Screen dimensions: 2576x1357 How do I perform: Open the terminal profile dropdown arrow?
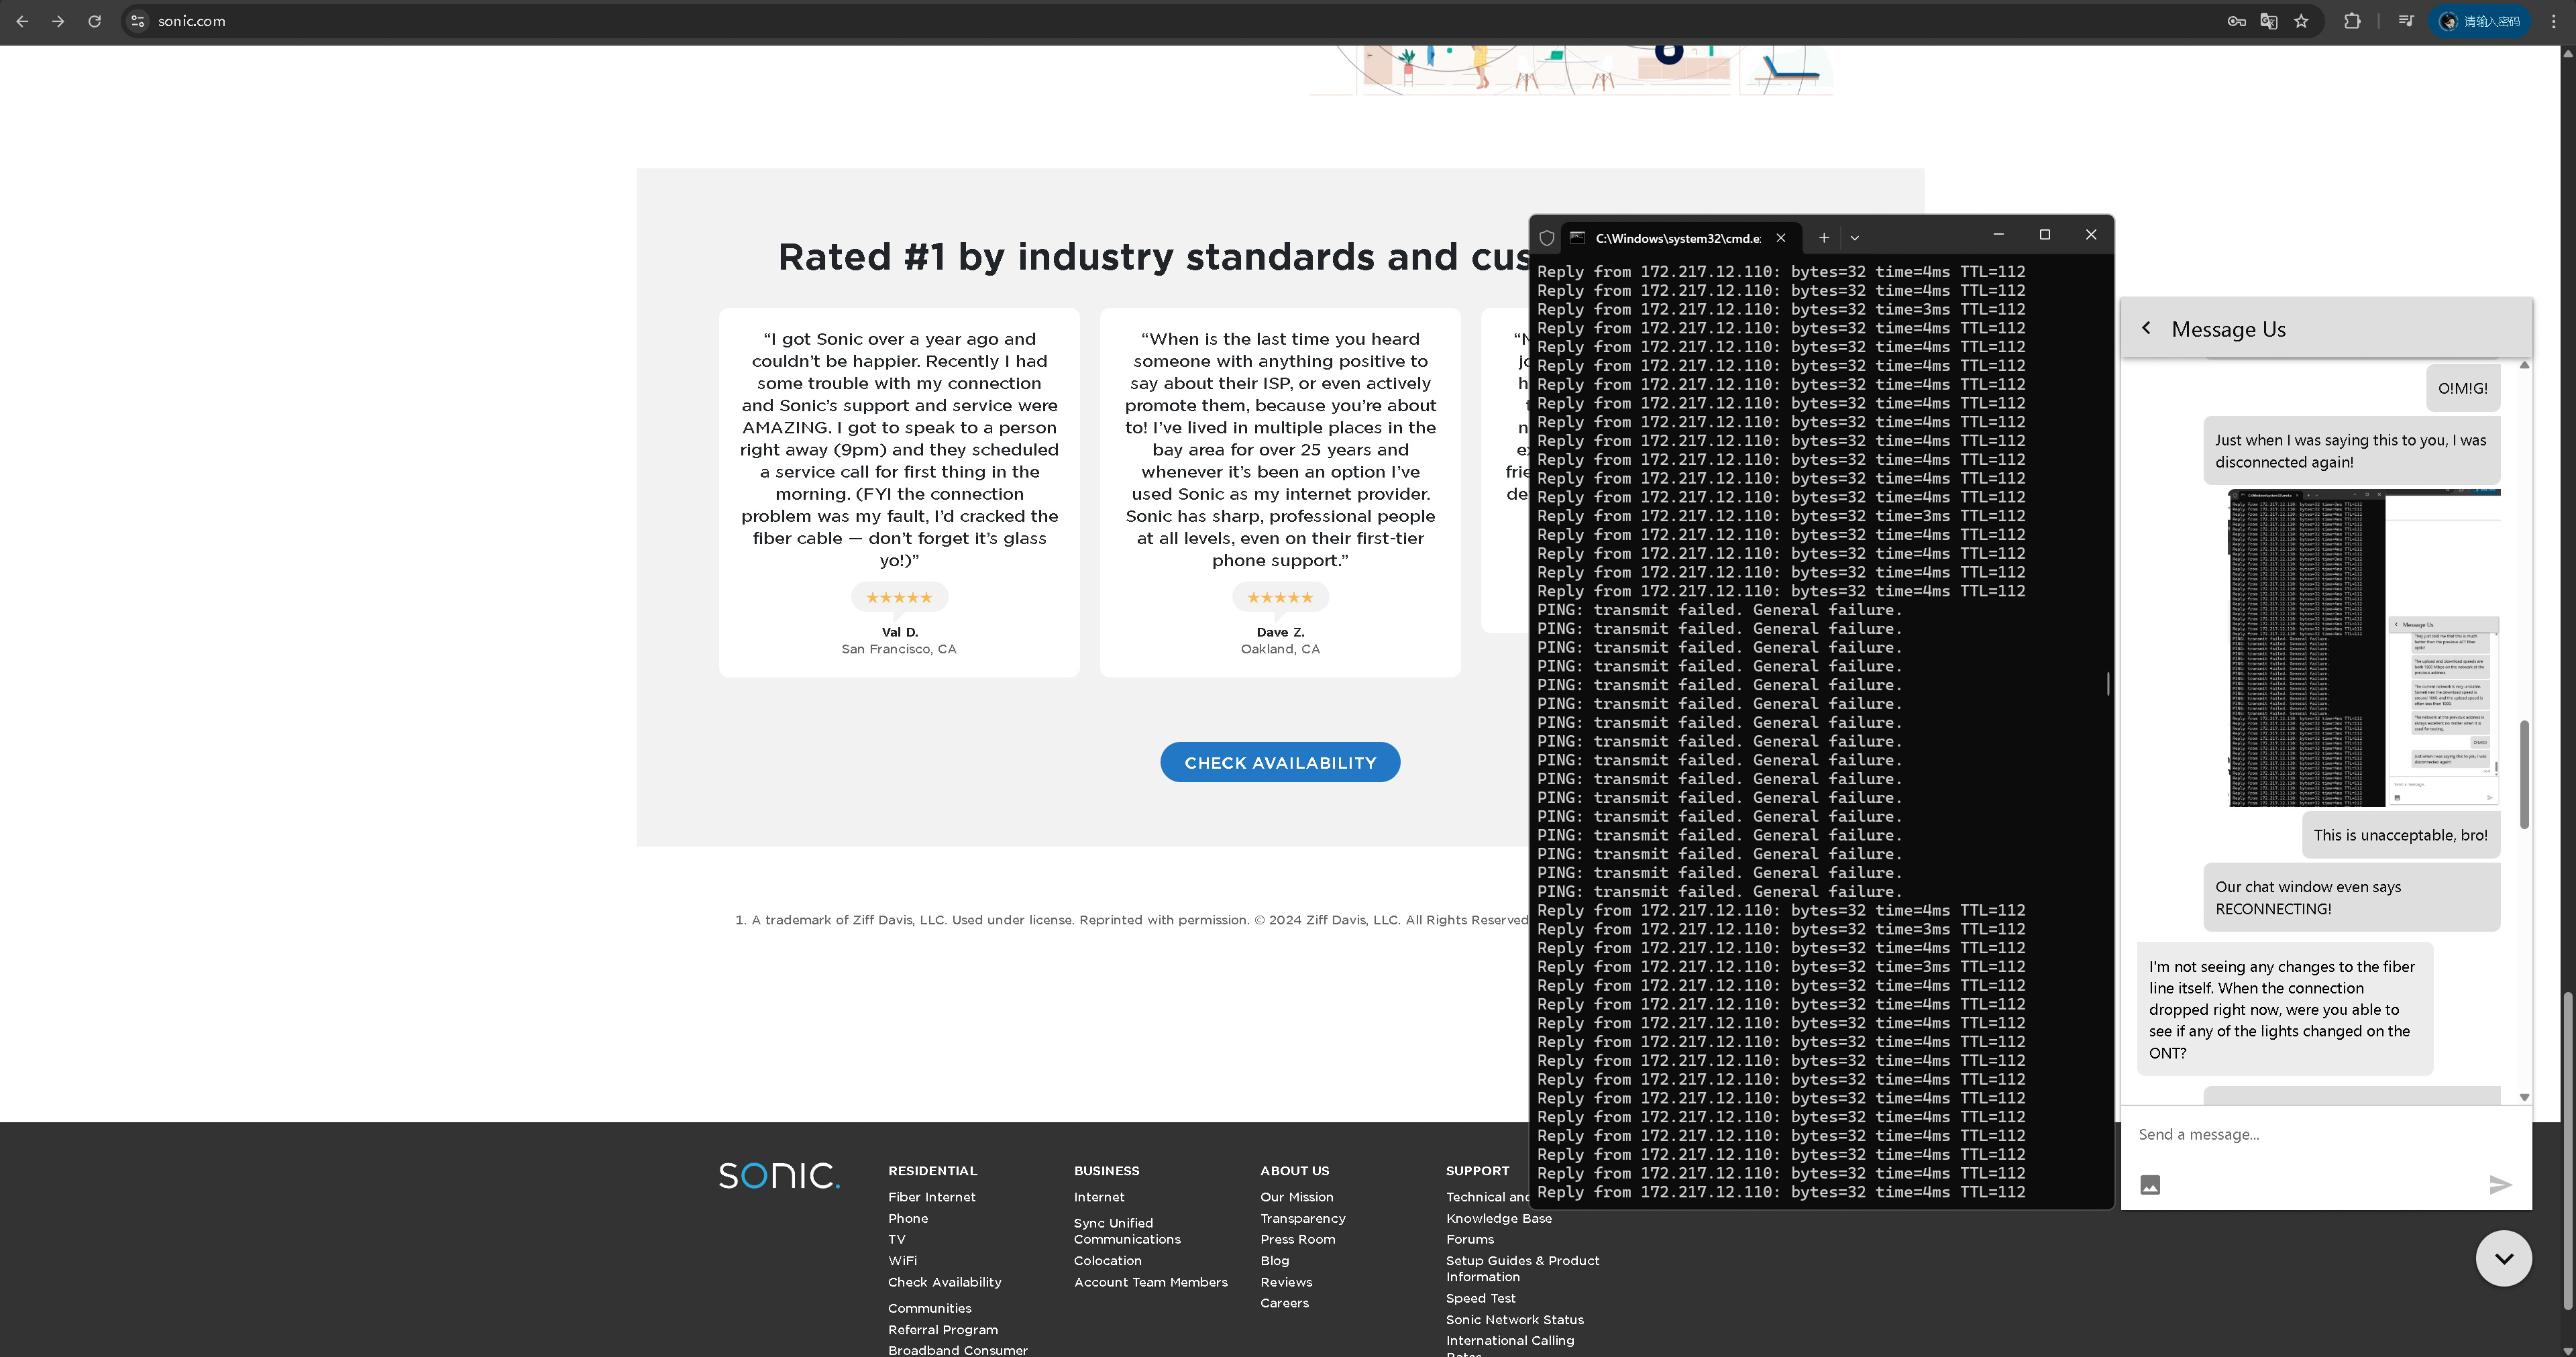tap(1854, 238)
